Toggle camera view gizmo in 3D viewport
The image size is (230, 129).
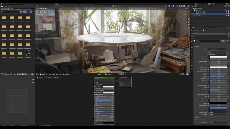coord(188,25)
